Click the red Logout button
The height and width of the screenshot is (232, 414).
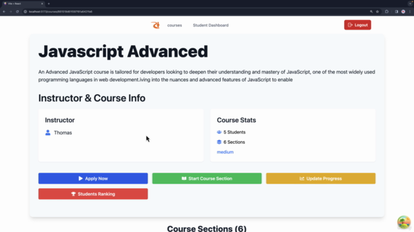point(358,25)
